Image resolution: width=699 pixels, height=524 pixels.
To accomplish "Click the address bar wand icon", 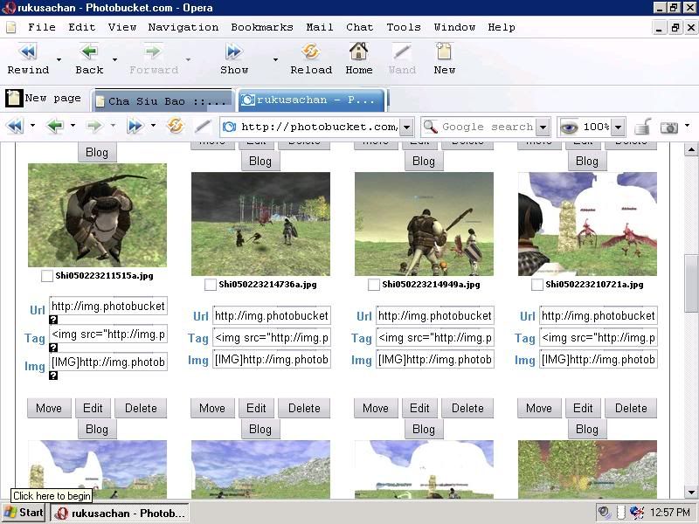I will [x=203, y=127].
